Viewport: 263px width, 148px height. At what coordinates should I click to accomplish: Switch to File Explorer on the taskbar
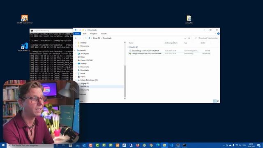tap(164, 145)
